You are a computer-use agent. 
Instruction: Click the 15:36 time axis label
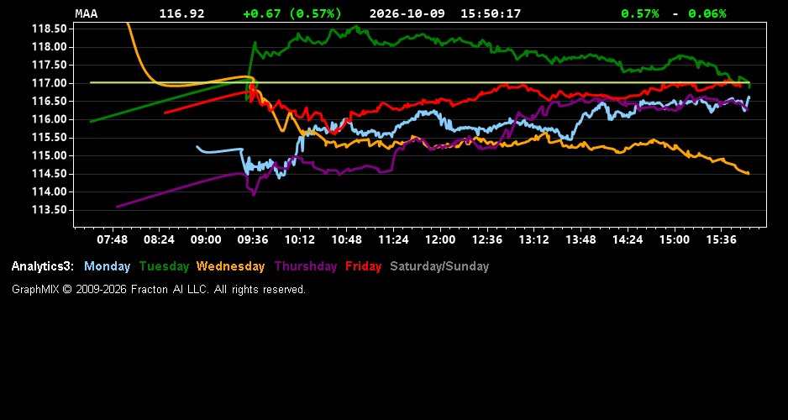coord(721,239)
